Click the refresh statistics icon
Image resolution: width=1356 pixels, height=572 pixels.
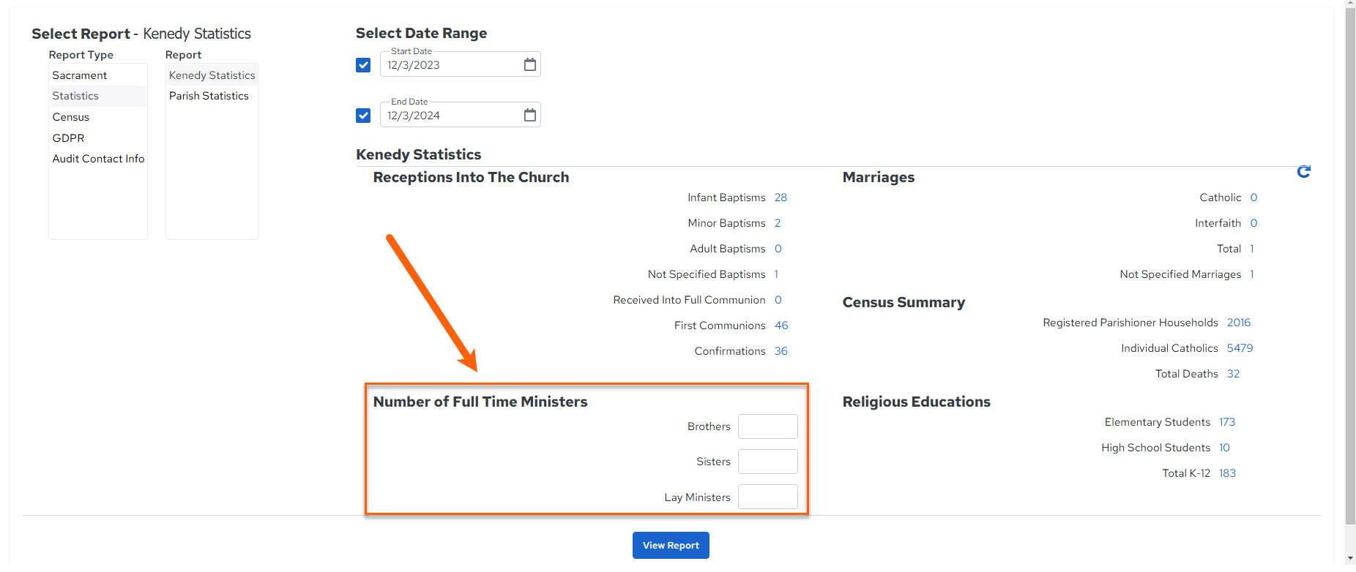[1303, 171]
